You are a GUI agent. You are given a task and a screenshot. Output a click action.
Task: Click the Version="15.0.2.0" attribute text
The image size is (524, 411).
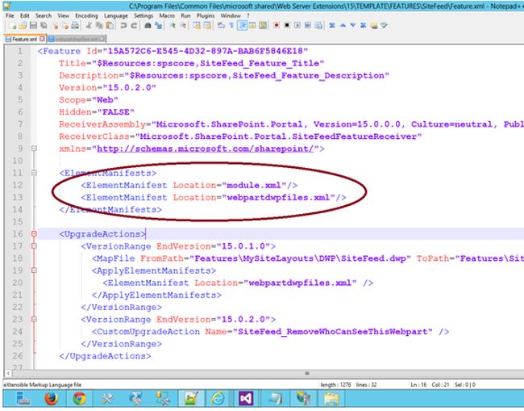click(107, 87)
